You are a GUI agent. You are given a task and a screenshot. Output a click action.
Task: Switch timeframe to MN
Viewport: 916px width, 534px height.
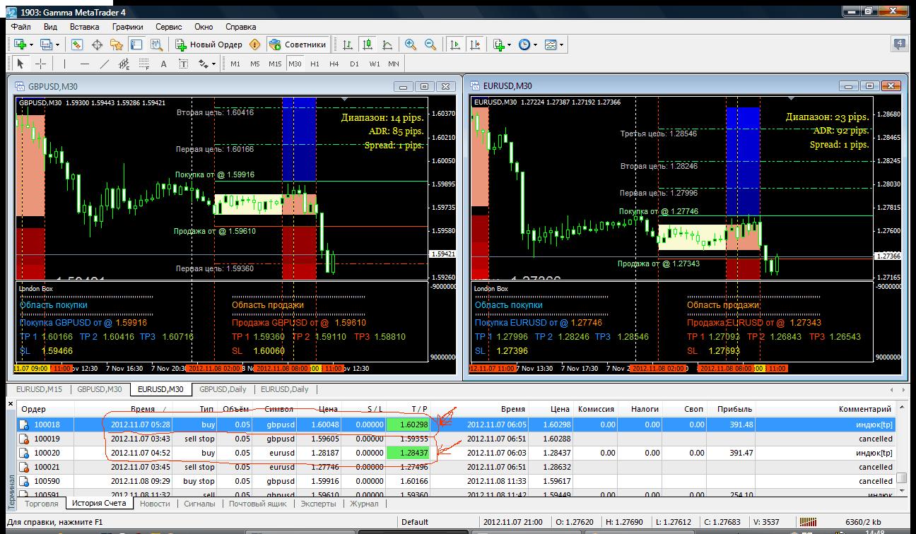coord(394,64)
